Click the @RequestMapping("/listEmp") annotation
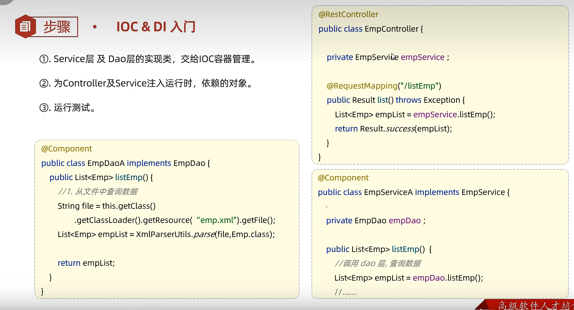This screenshot has width=574, height=310. tap(384, 86)
